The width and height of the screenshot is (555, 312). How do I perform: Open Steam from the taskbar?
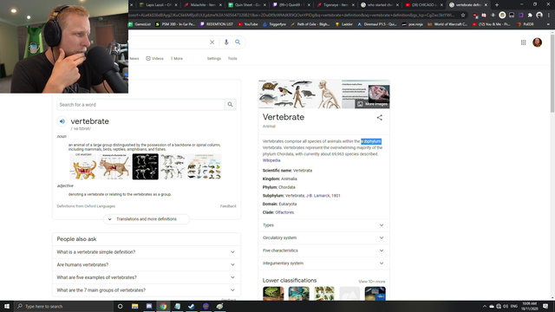[x=192, y=306]
